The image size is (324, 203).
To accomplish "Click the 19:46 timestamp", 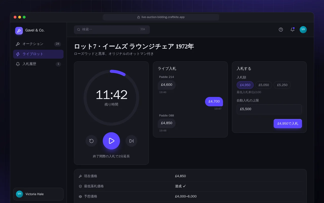I will point(163,92).
